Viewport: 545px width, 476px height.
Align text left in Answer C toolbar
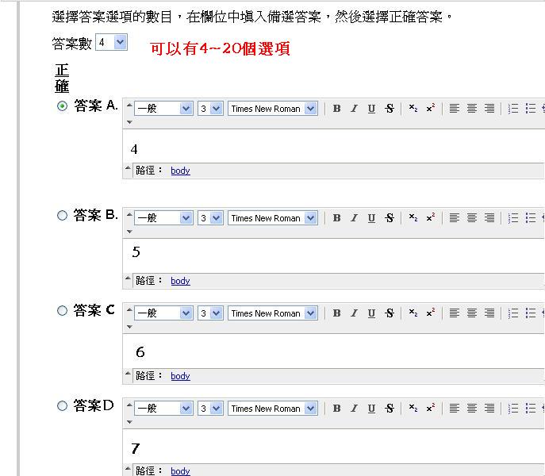455,313
